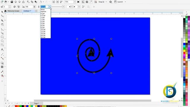Screen dimensions: 190x107
Task: Add a new document tab with plus
Action: (x=36, y=11)
